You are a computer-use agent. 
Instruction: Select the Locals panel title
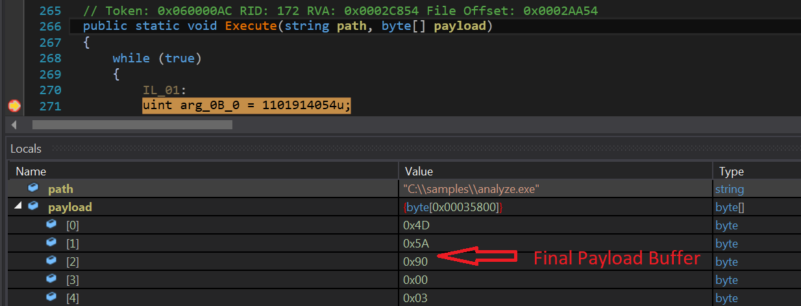[26, 149]
